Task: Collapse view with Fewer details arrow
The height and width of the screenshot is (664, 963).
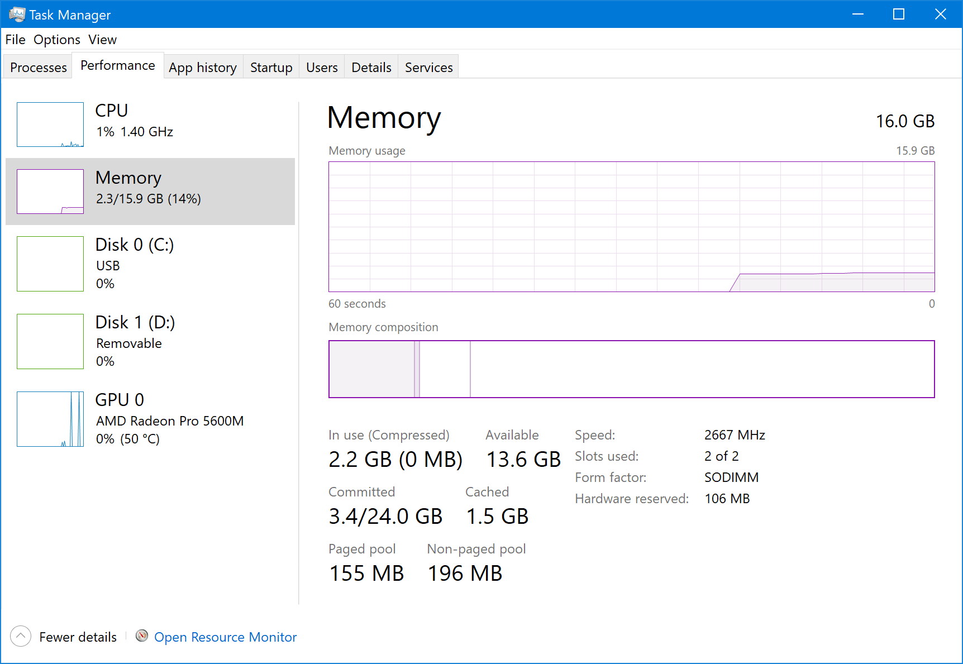Action: pyautogui.click(x=21, y=636)
